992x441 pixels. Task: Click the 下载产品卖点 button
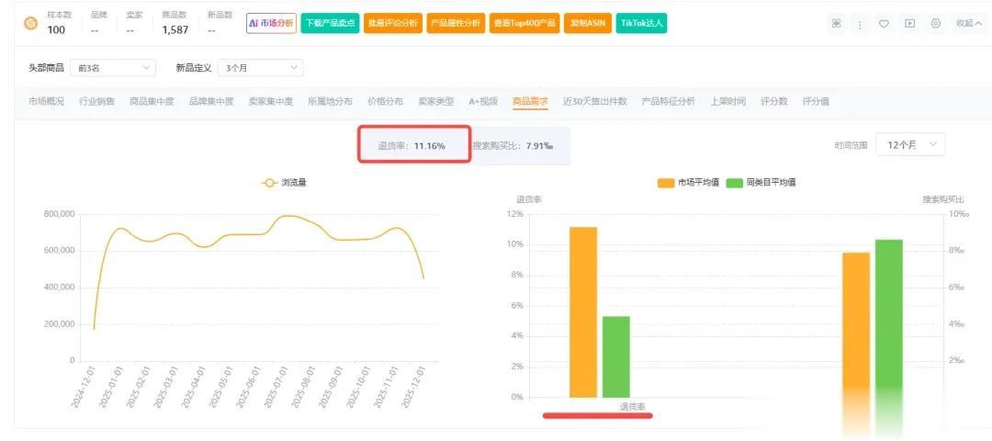tap(331, 23)
